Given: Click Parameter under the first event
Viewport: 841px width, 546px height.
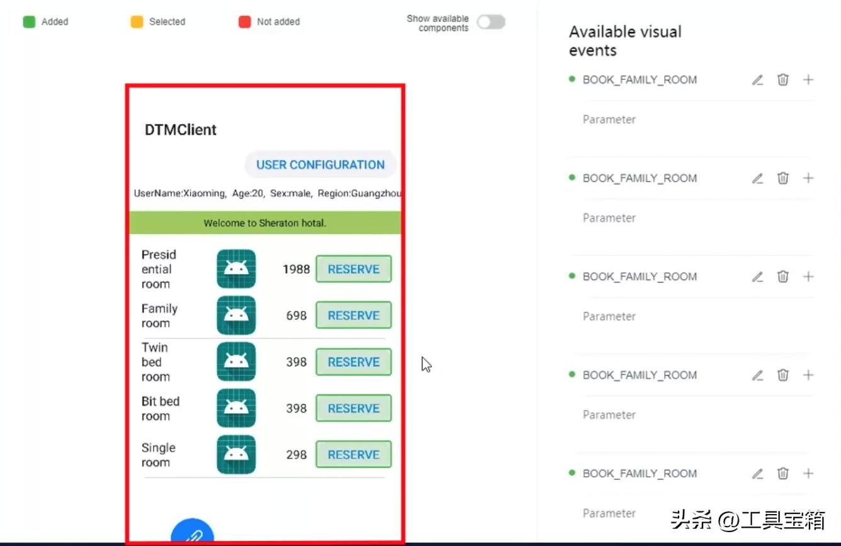Looking at the screenshot, I should tap(609, 120).
